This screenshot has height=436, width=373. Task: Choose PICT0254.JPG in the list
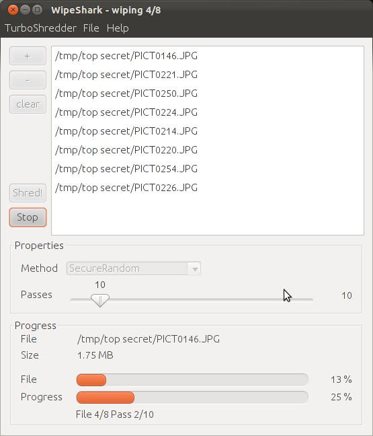pos(208,169)
